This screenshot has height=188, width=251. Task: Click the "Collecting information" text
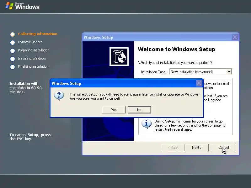click(37, 34)
